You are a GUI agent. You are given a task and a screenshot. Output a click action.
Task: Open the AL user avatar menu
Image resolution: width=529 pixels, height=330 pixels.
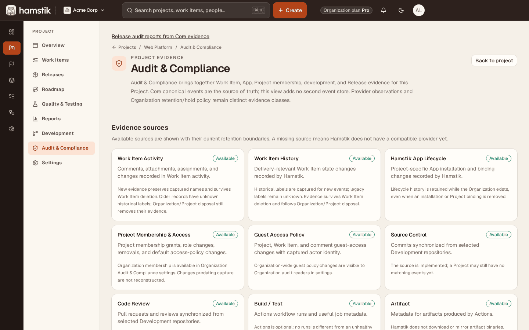coord(419,10)
